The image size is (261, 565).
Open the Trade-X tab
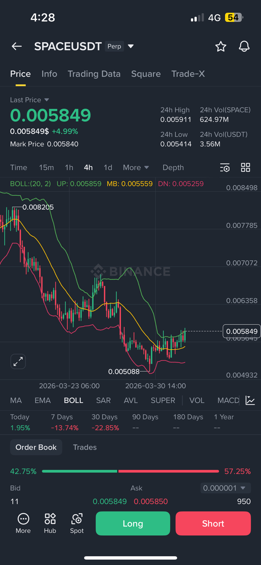tap(188, 74)
